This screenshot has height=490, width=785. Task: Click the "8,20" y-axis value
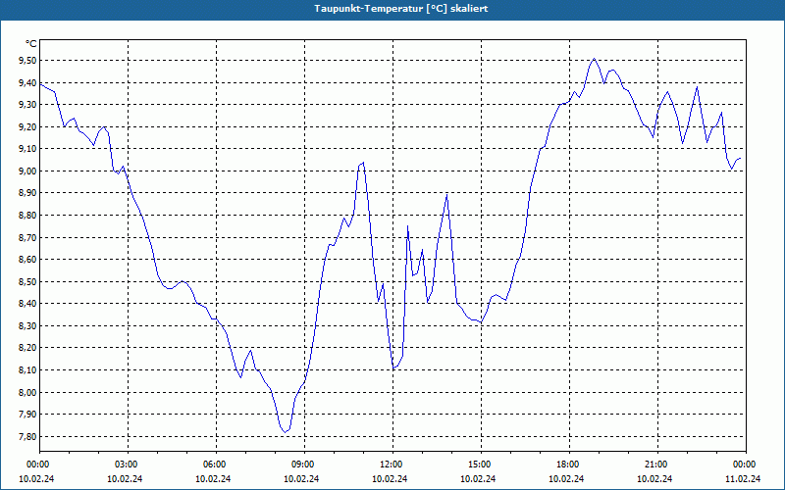pos(28,348)
